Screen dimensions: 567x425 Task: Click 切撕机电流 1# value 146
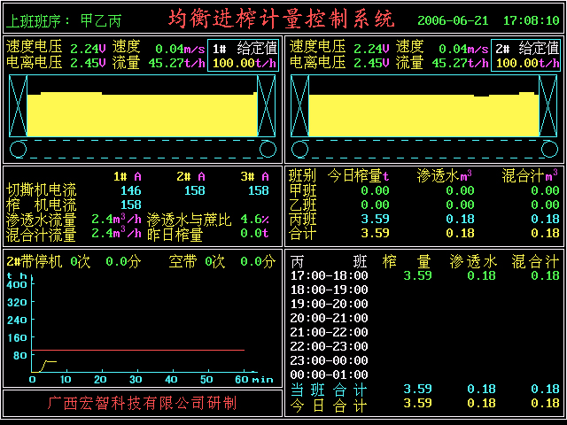click(x=131, y=190)
